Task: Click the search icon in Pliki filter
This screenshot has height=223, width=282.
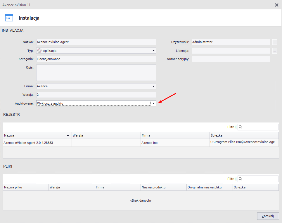Action: click(241, 179)
